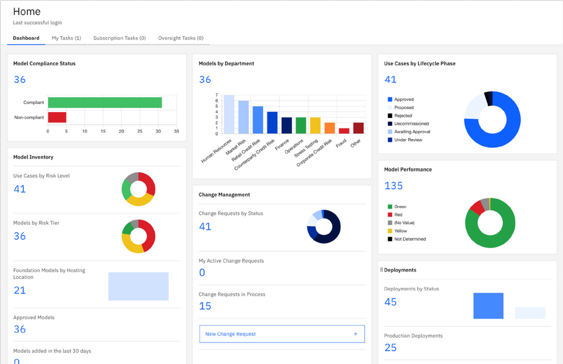The image size is (563, 364).
Task: Open the Subscription Tasks (0) tab
Action: click(x=119, y=38)
